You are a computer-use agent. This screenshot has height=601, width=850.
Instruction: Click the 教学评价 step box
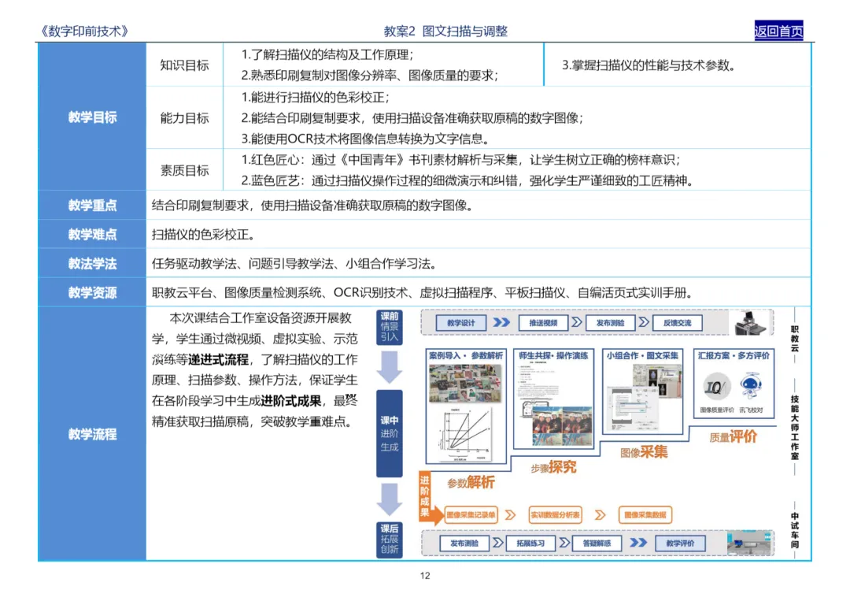[680, 543]
